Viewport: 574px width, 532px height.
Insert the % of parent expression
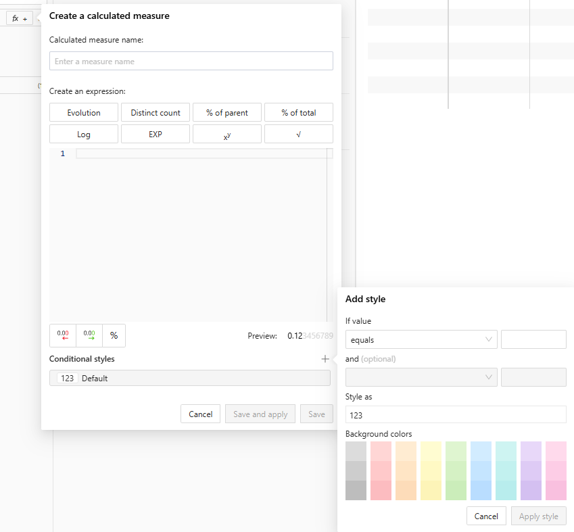coord(226,112)
